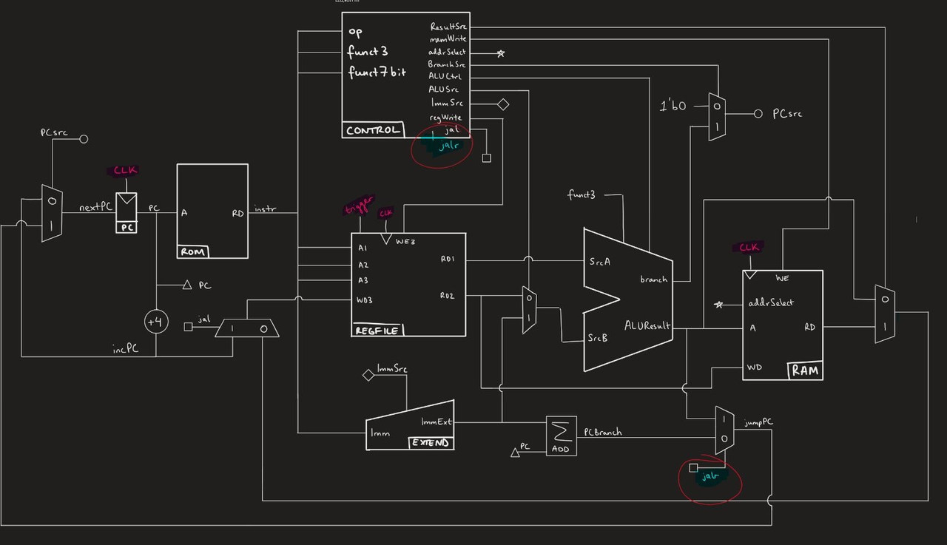Click the square connector left of the jal mux label
The height and width of the screenshot is (545, 947).
(x=188, y=325)
